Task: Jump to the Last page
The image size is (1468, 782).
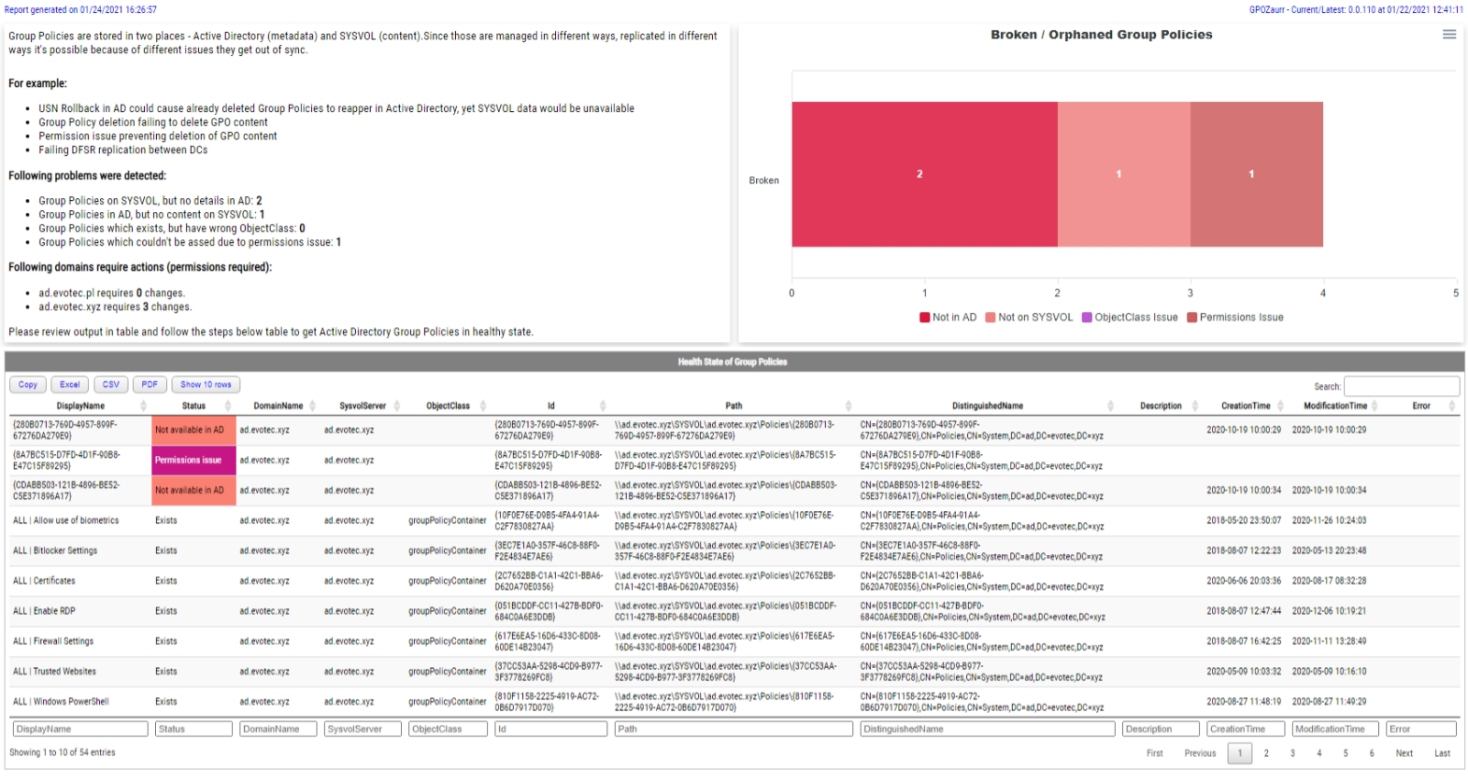Action: pyautogui.click(x=1442, y=753)
